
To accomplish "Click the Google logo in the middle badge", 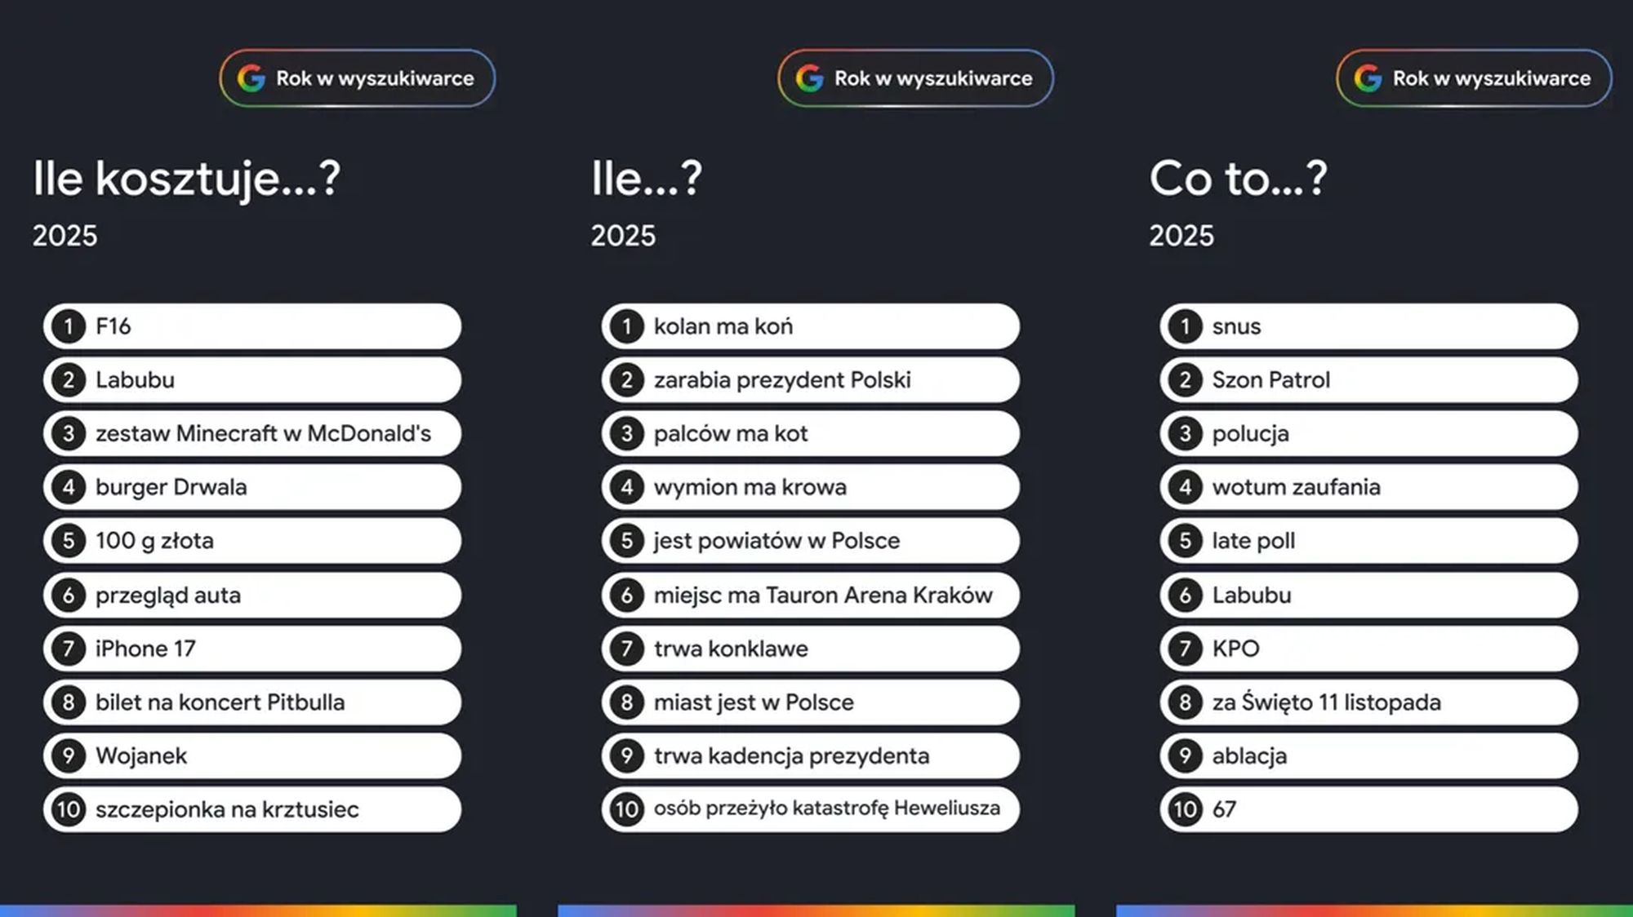I will coord(809,78).
